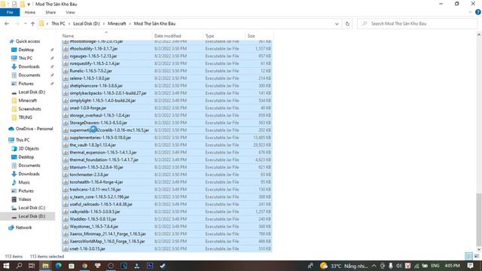Open the address bar history dropdown

[337, 23]
